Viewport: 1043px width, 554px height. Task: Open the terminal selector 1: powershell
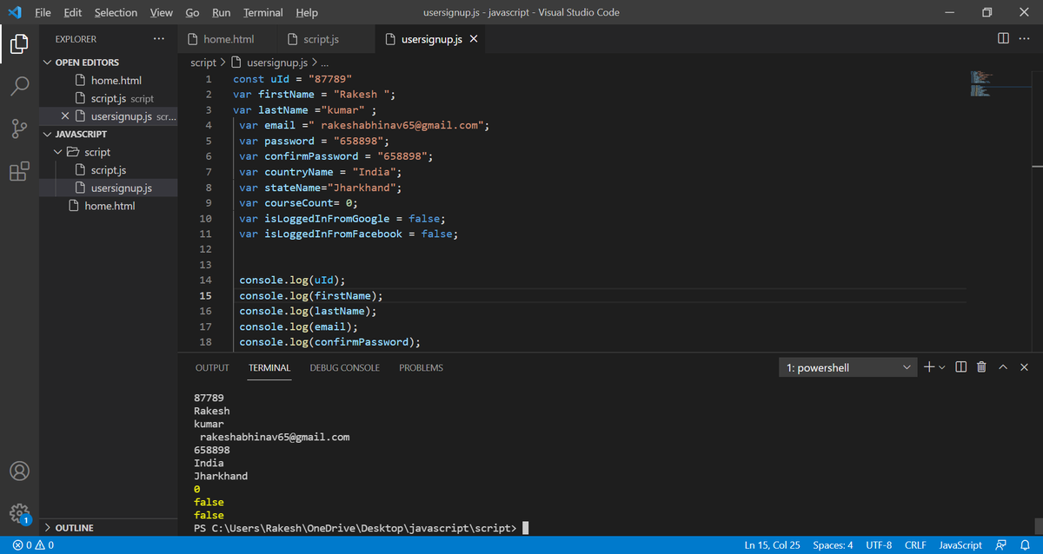click(848, 368)
